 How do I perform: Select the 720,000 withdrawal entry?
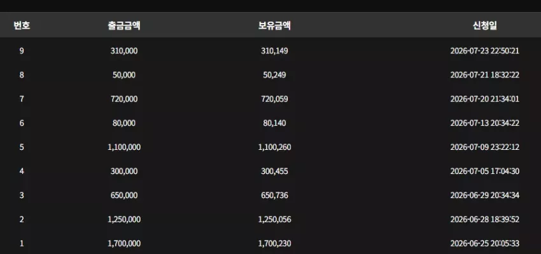click(124, 99)
